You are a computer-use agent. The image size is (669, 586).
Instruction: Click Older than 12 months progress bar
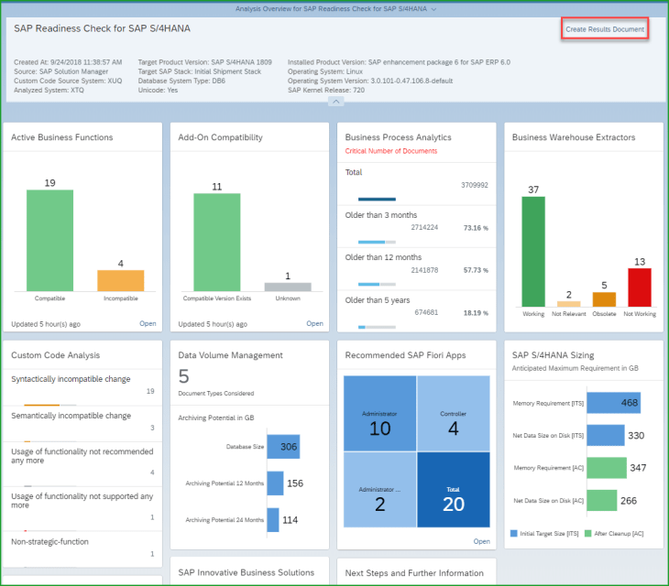point(377,284)
